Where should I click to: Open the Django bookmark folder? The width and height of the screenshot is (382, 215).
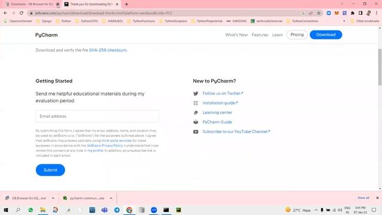pyautogui.click(x=44, y=21)
